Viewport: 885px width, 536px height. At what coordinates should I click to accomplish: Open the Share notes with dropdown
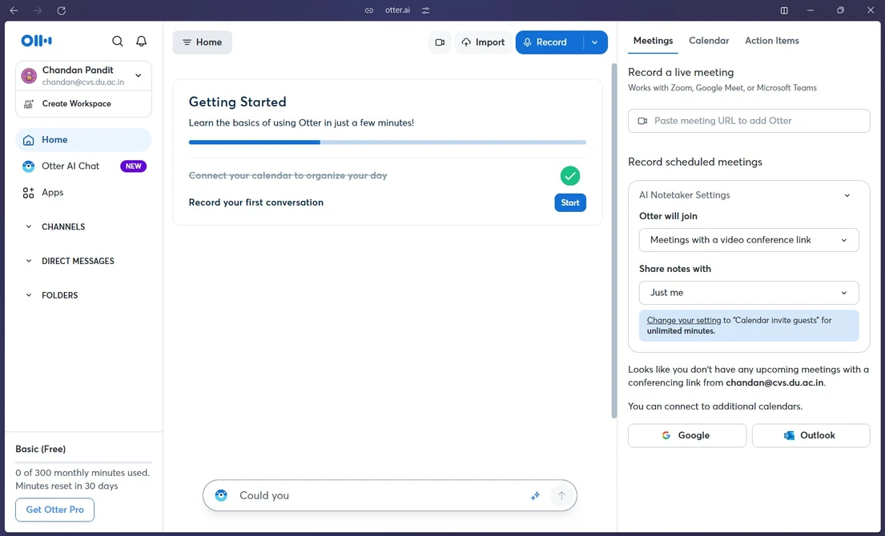click(749, 293)
